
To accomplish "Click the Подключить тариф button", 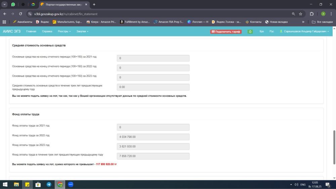I will tap(226, 32).
